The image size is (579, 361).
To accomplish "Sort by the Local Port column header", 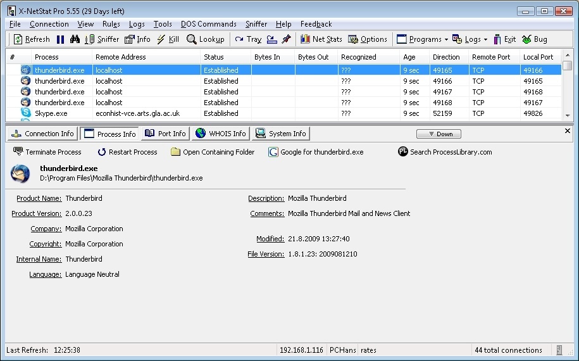I will tap(540, 57).
